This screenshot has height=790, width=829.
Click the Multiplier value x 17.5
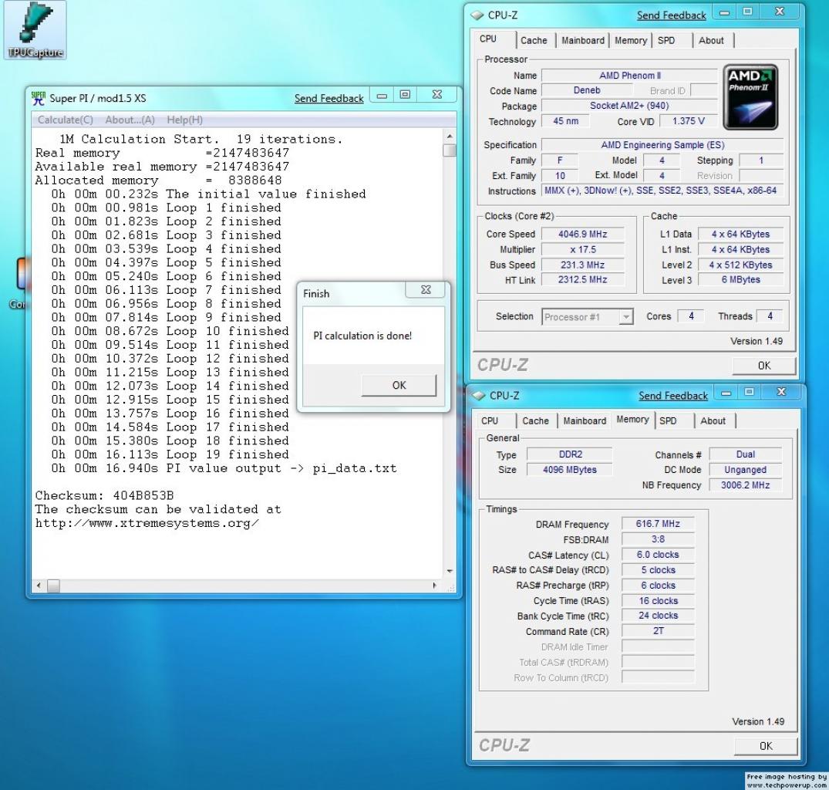583,250
